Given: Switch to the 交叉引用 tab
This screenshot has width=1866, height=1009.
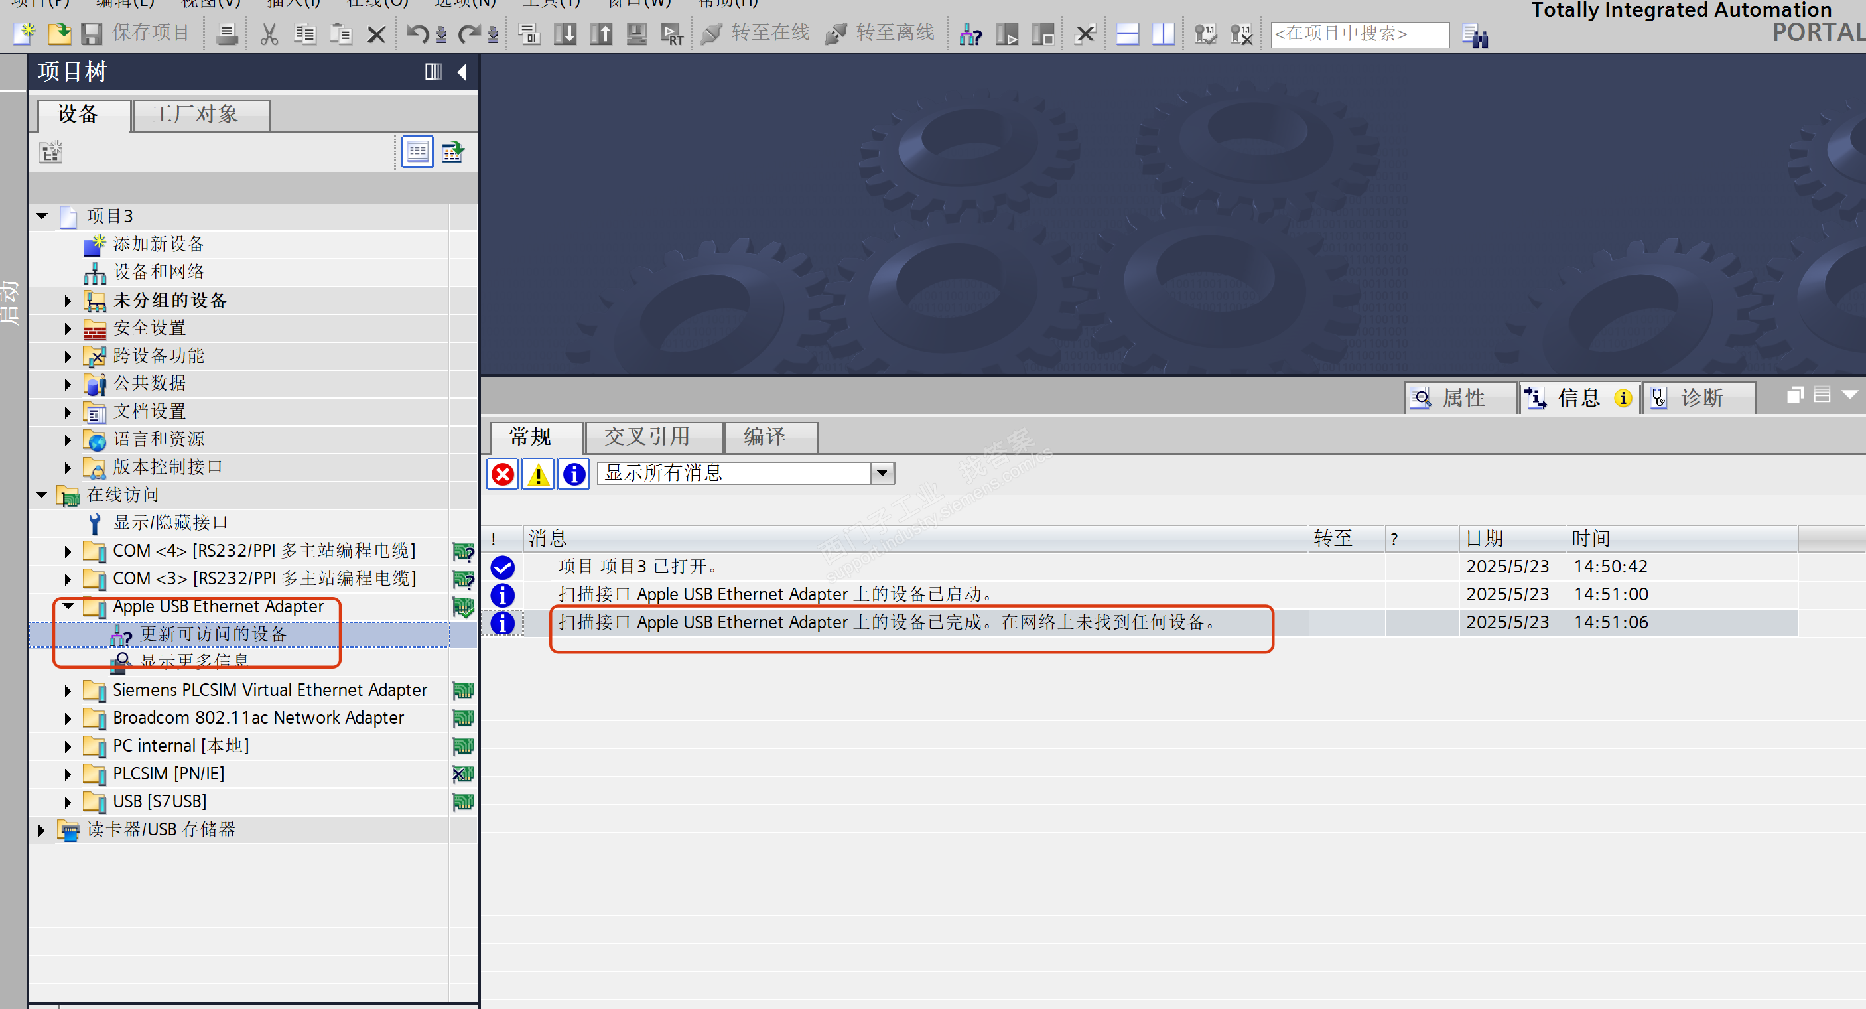Looking at the screenshot, I should (647, 437).
